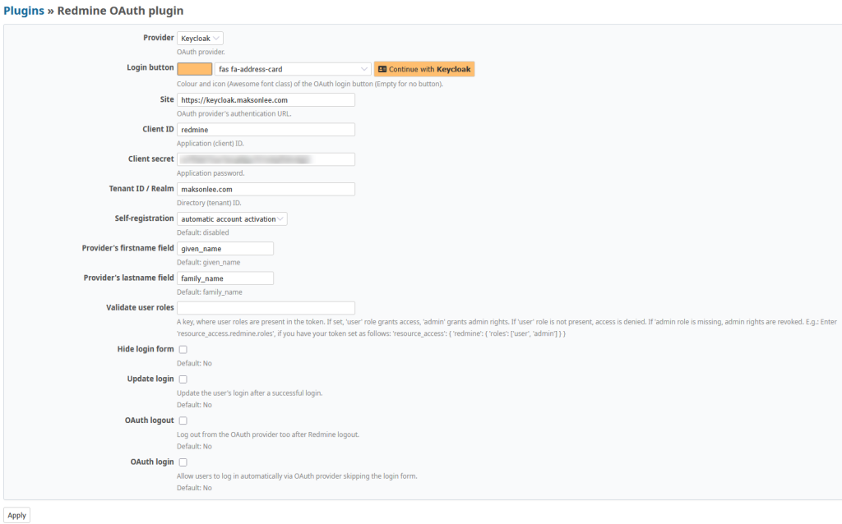Click the 'Application password.' hint text
The width and height of the screenshot is (842, 524).
pos(210,173)
